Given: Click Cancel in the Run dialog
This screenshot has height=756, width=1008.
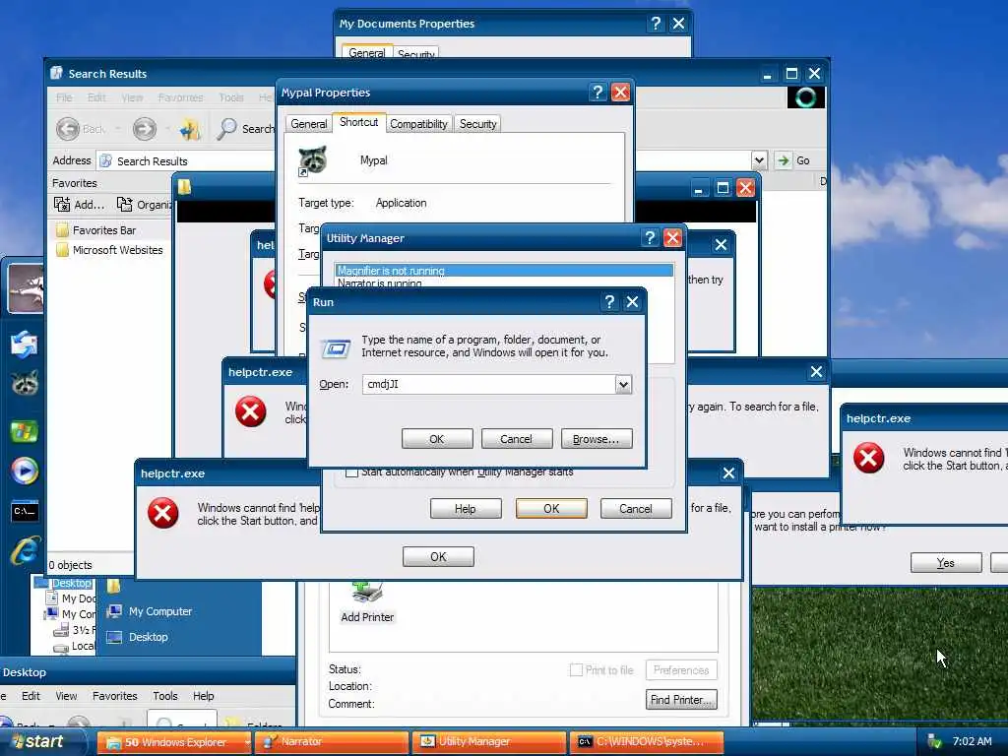Looking at the screenshot, I should 516,439.
